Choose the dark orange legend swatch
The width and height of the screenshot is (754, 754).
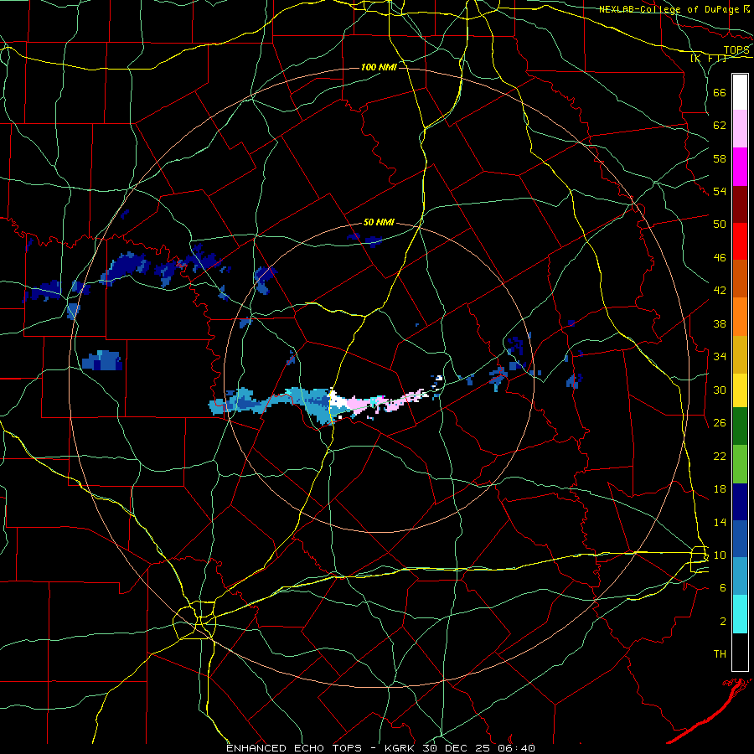(x=740, y=279)
